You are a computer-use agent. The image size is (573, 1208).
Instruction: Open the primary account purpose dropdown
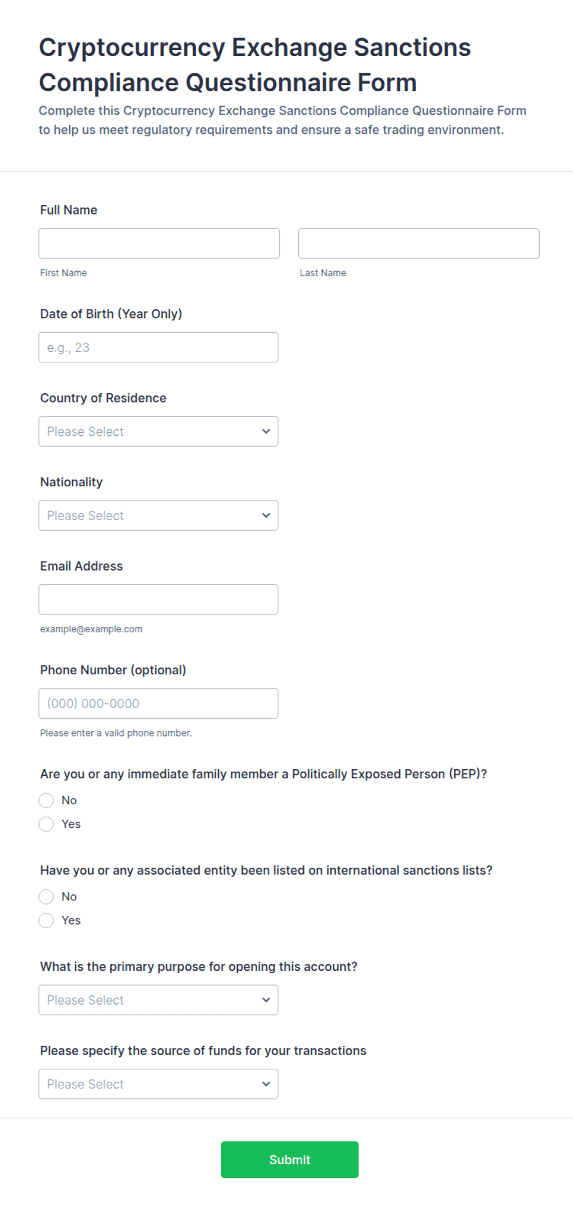click(x=158, y=1000)
